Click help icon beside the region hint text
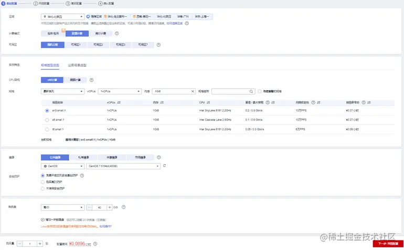Image resolution: width=404 pixels, height=250 pixels. pyautogui.click(x=187, y=23)
